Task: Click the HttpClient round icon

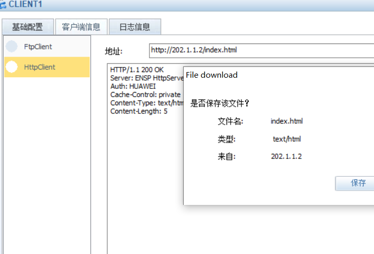Action: (x=11, y=67)
